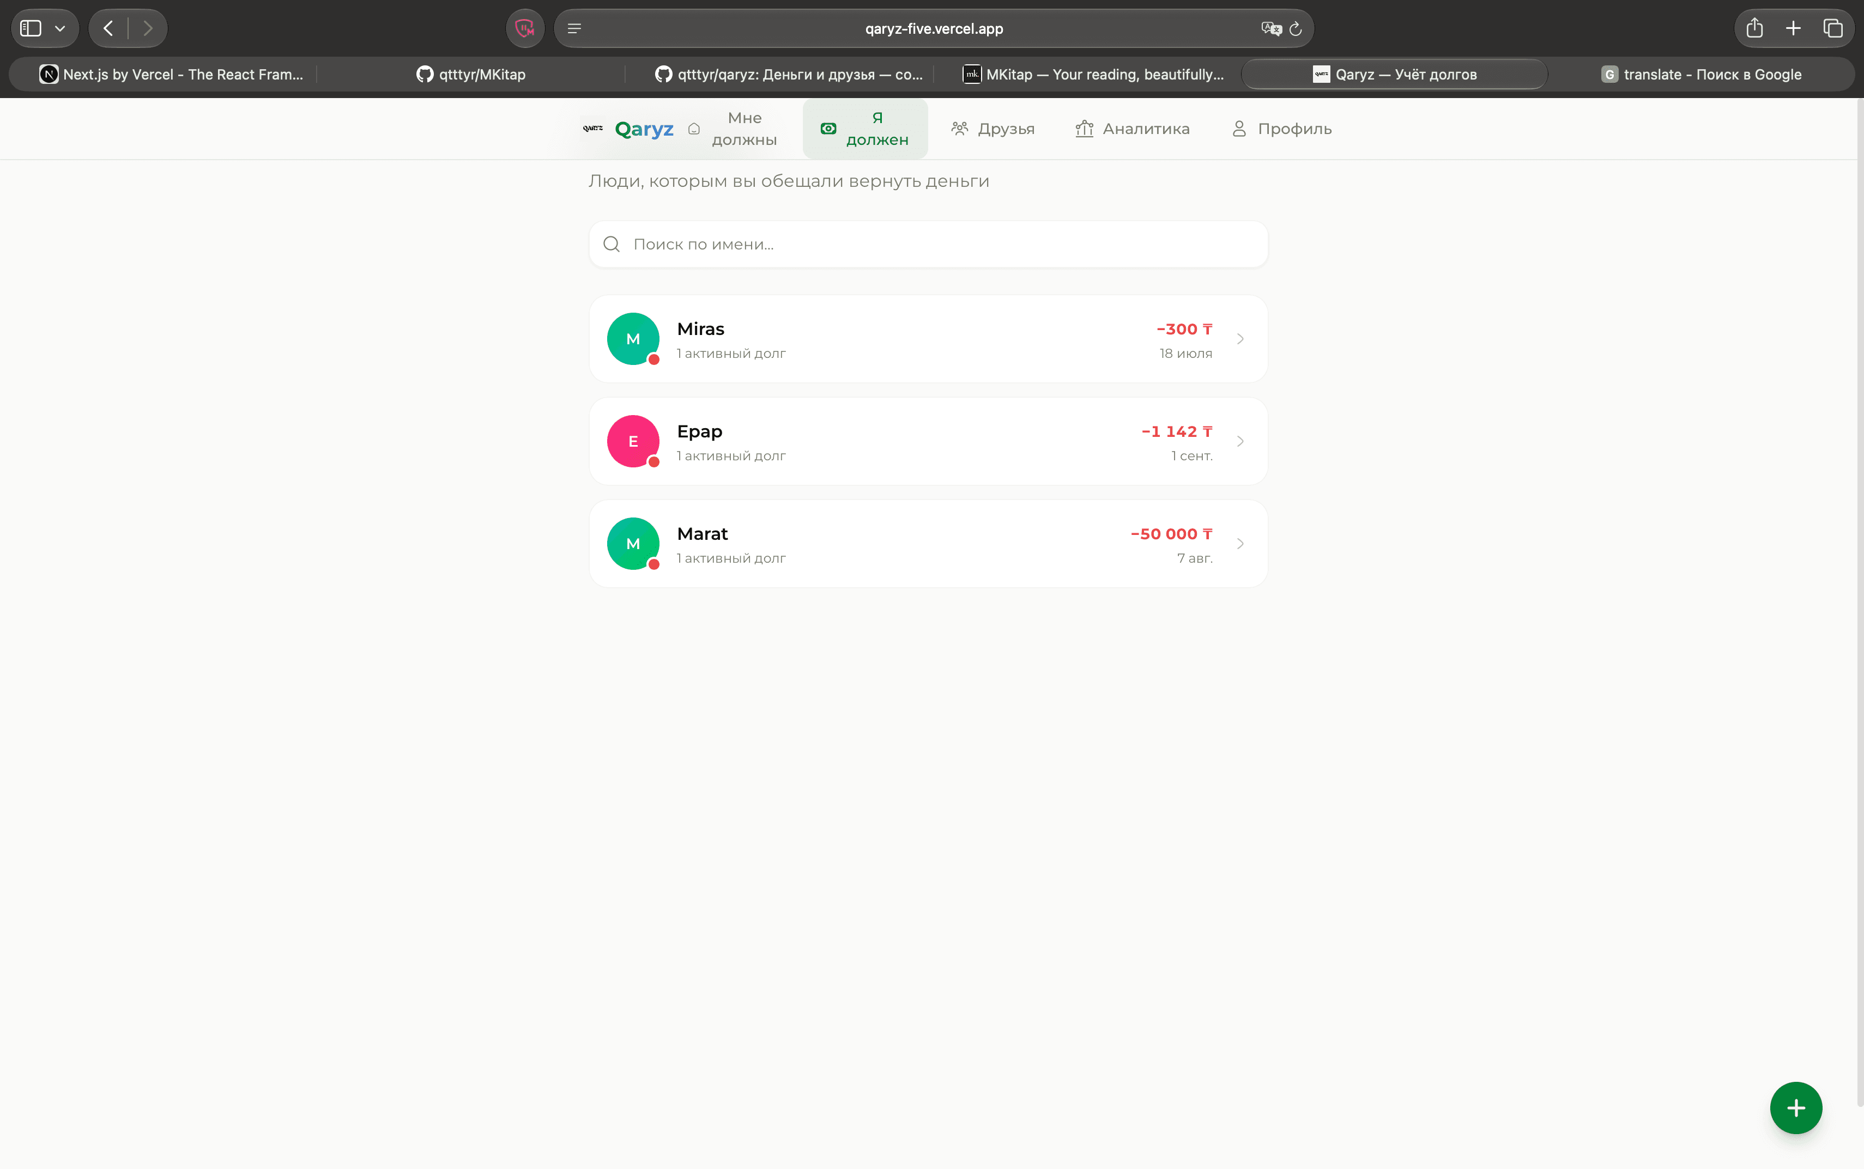Click the Marat name text
The height and width of the screenshot is (1169, 1864).
pyautogui.click(x=701, y=533)
